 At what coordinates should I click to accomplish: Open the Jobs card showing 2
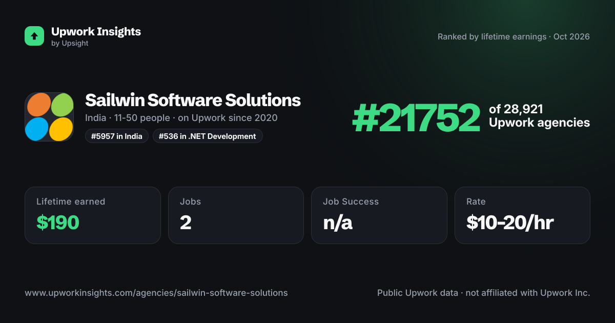(236, 215)
